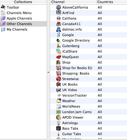Viewport: 127px width, 140px height.
Task: Click the London Jam Cams icon
Action: tap(59, 112)
